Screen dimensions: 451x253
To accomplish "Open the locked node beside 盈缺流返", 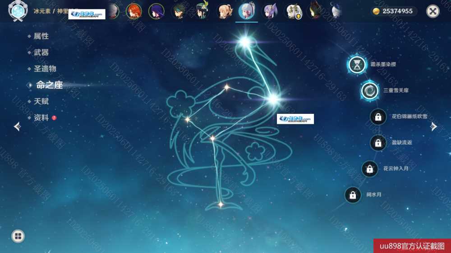I will pyautogui.click(x=378, y=142).
